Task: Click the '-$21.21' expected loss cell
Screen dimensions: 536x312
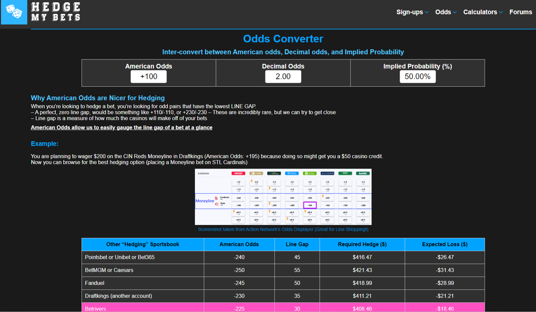Action: point(445,296)
